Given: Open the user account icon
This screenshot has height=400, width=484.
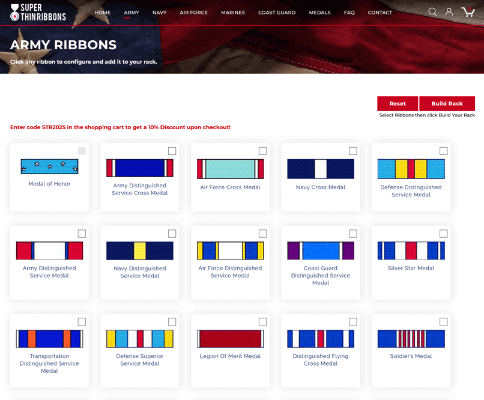Looking at the screenshot, I should pyautogui.click(x=449, y=12).
